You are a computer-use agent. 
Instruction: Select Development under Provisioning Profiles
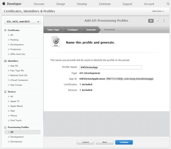[x=17, y=137]
